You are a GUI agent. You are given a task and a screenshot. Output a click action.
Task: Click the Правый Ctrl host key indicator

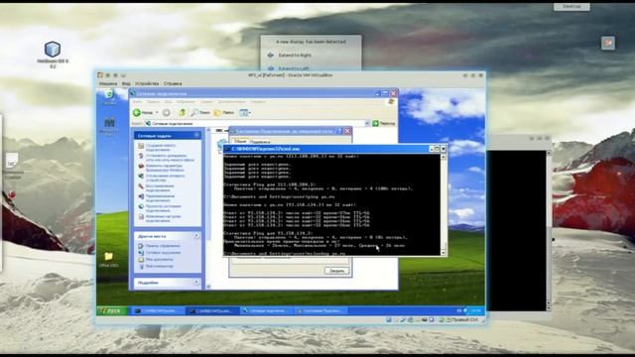click(464, 319)
